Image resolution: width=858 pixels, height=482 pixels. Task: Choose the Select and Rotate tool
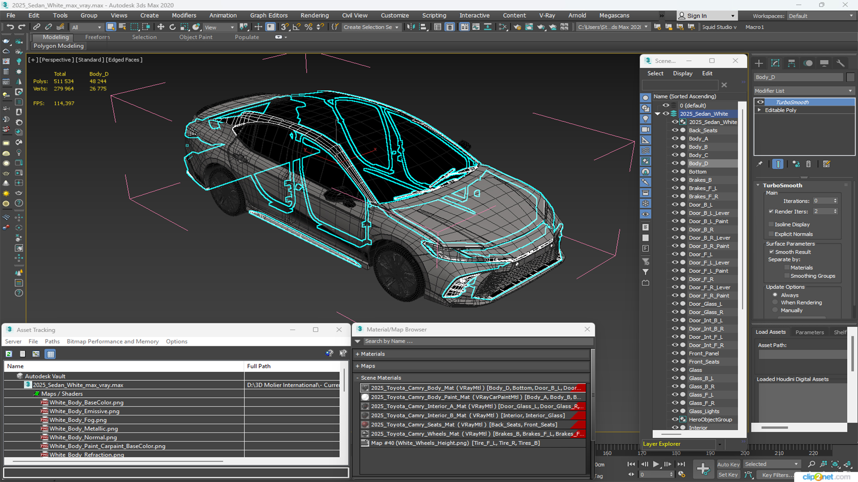coord(172,27)
